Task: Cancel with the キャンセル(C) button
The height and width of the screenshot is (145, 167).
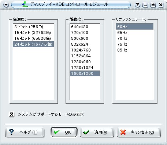Action: (x=139, y=132)
